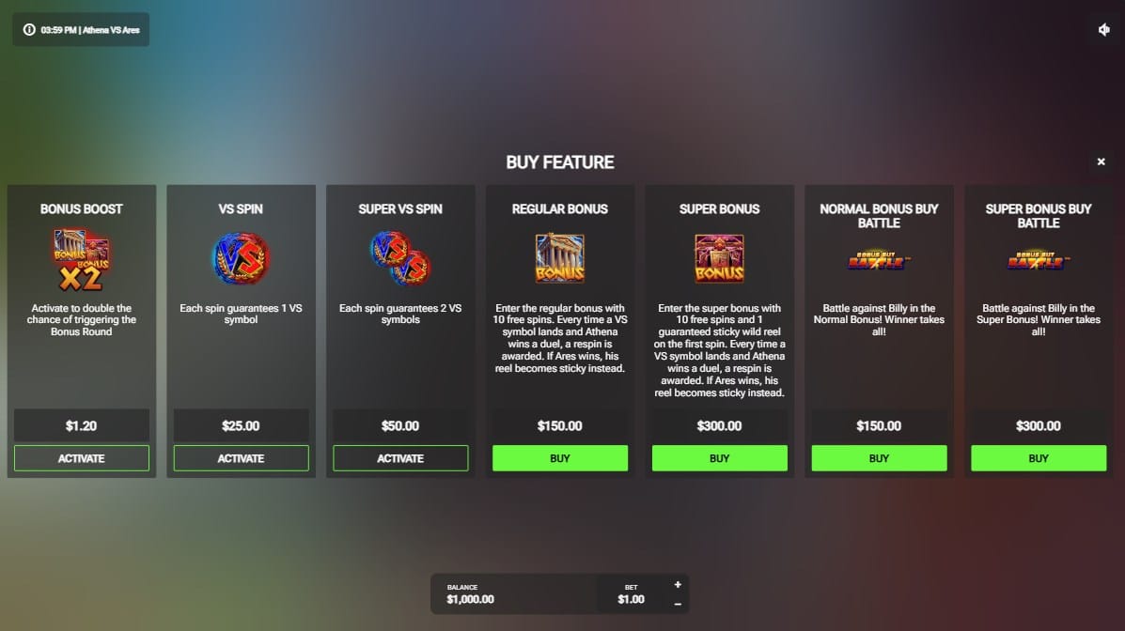Viewport: 1125px width, 631px height.
Task: Activate the Bonus Boost feature
Action: 81,458
